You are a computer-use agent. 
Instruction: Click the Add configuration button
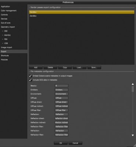(x=36, y=68)
